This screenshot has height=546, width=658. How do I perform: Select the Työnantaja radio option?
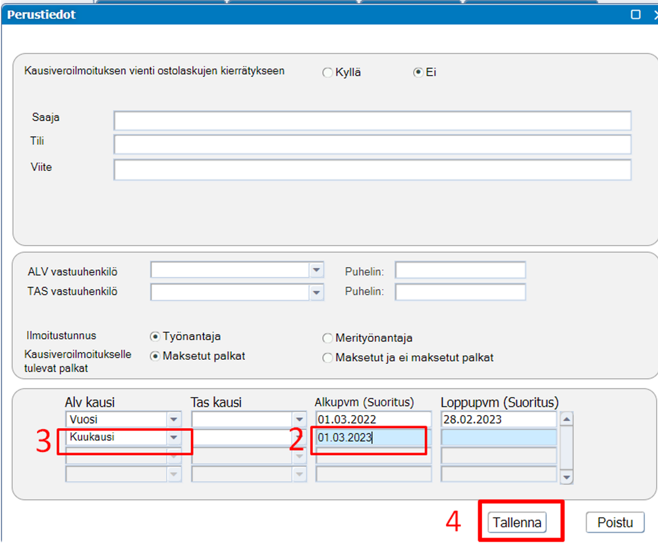tap(155, 337)
